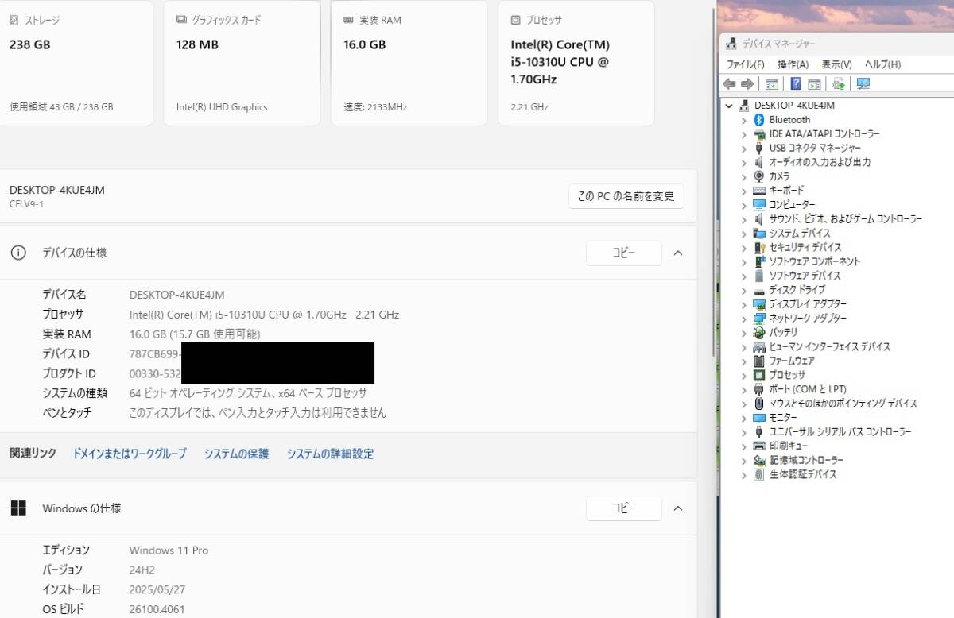
Task: Select マウスとそのほかのポインティング デバイス item
Action: (x=843, y=404)
